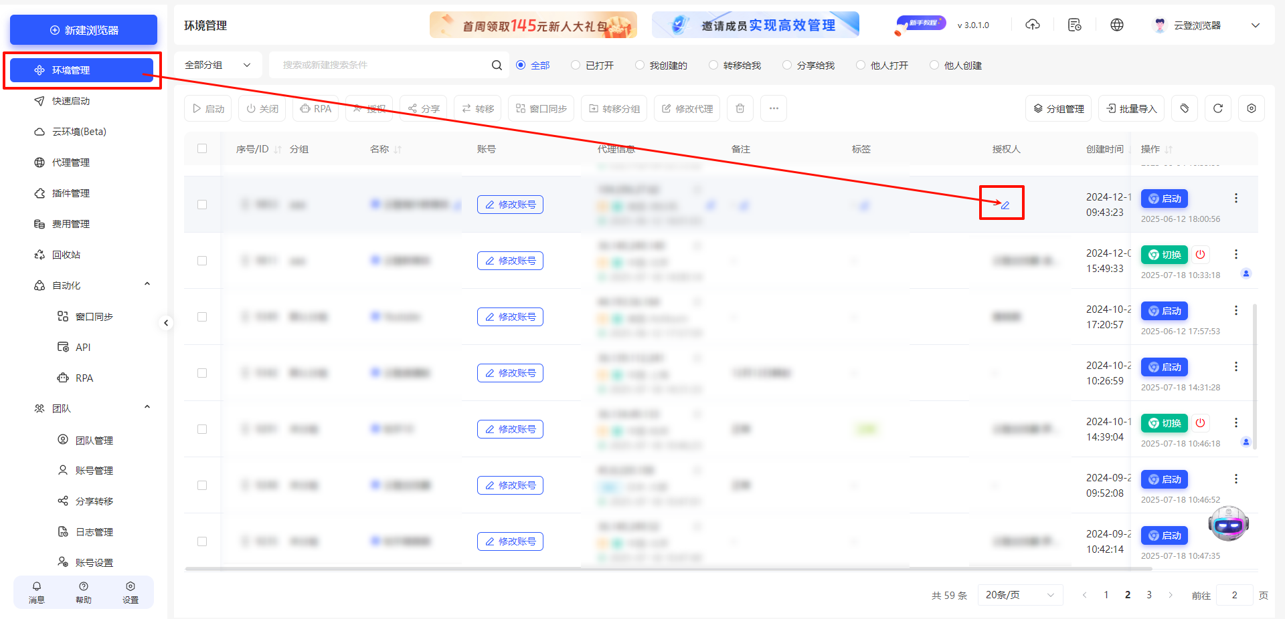Open 环境管理 in the sidebar
Image resolution: width=1285 pixels, height=619 pixels.
pyautogui.click(x=82, y=70)
